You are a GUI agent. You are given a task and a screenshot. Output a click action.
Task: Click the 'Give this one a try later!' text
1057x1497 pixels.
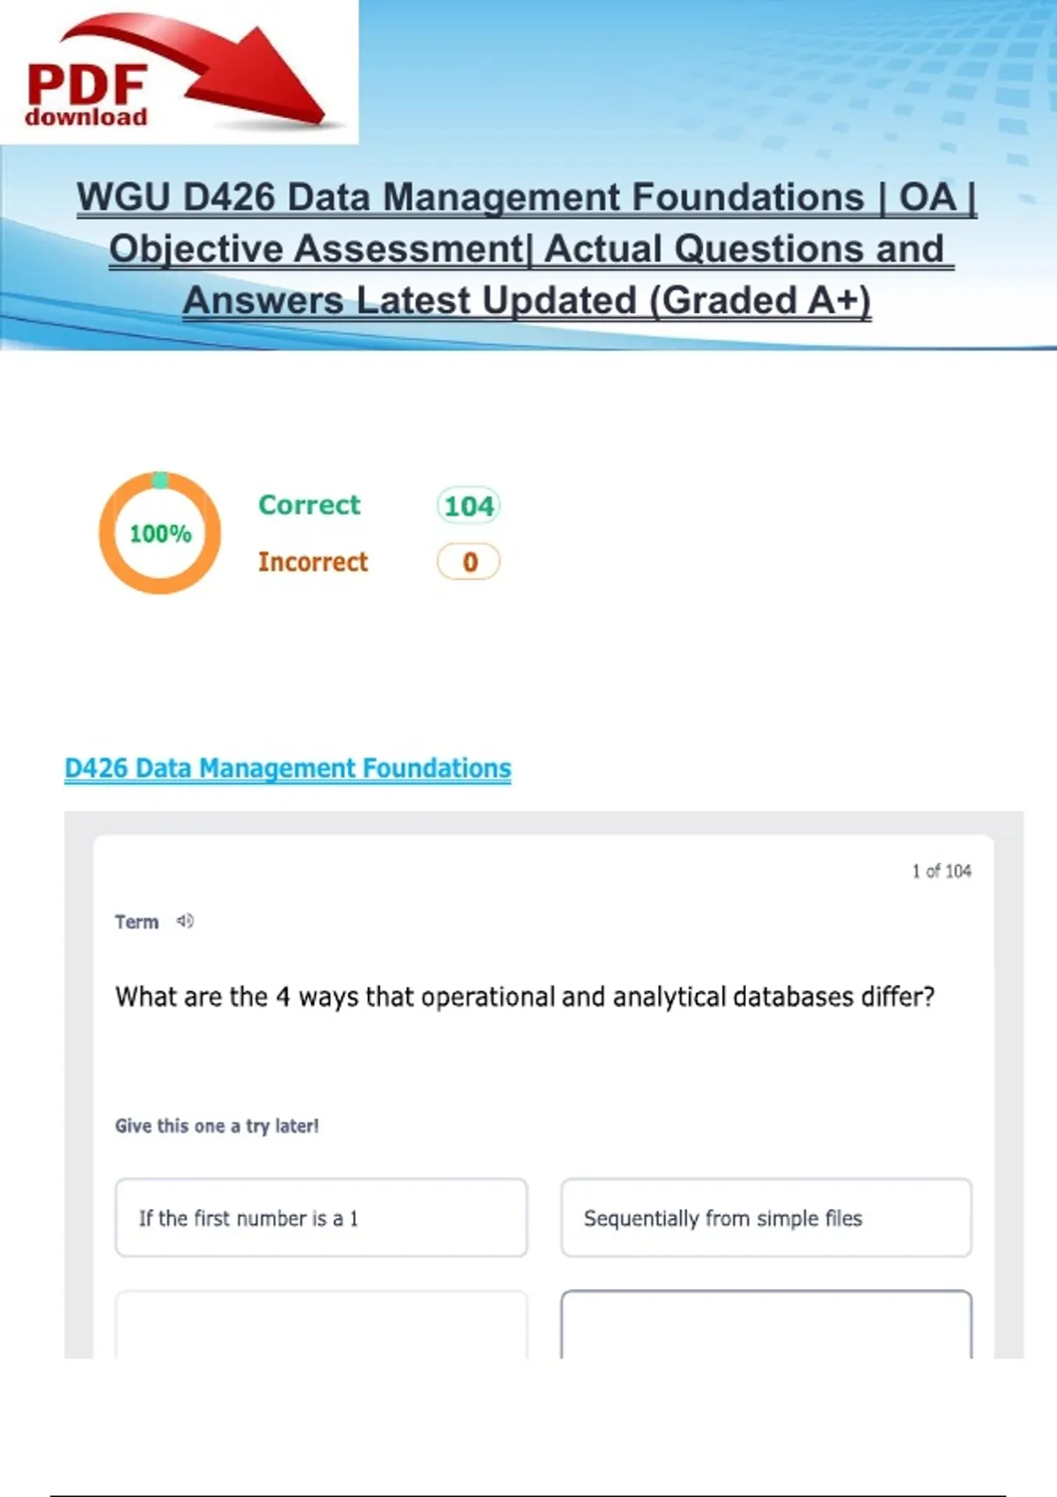217,1125
